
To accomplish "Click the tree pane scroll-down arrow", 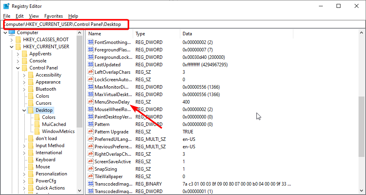I will 79,191.
